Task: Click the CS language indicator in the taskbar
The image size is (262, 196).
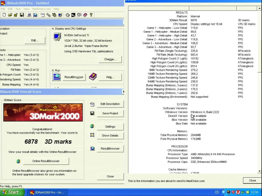Action: click(x=217, y=192)
